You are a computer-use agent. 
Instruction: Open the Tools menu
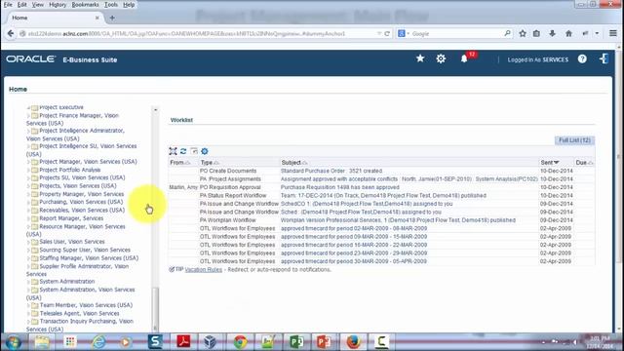(x=111, y=5)
